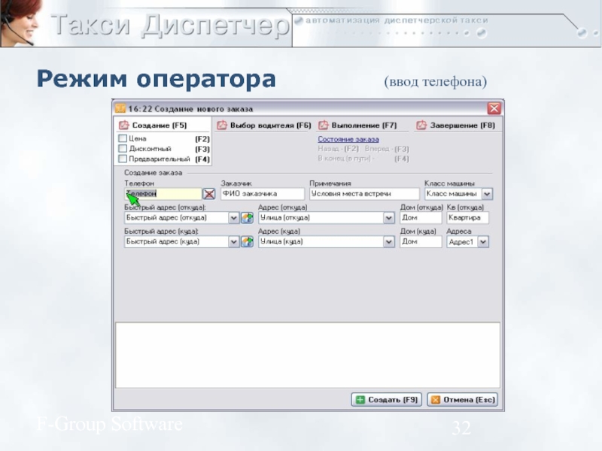Open the Создание (F5) tab
The height and width of the screenshot is (451, 602).
coord(163,125)
